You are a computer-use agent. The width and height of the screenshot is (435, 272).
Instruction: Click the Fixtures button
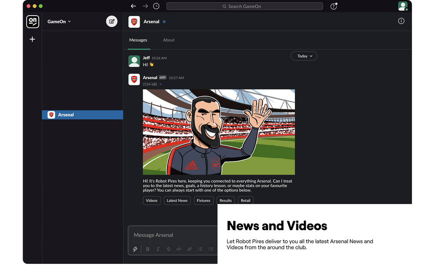tap(203, 200)
